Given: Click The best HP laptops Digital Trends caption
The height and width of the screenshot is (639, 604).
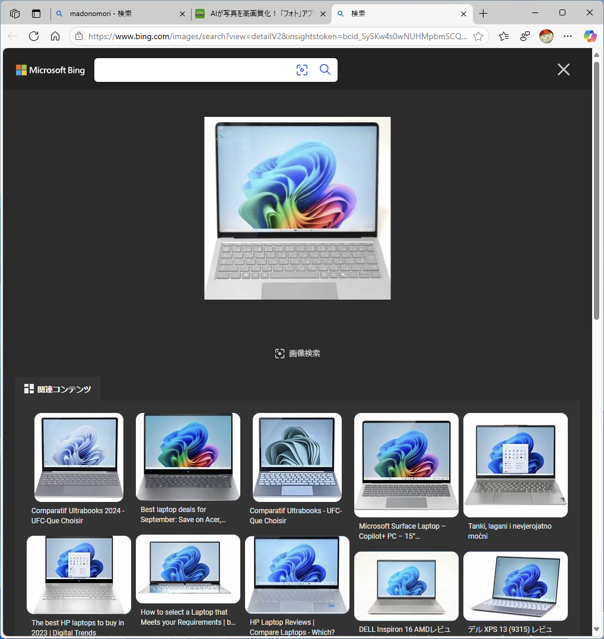Looking at the screenshot, I should (x=78, y=628).
